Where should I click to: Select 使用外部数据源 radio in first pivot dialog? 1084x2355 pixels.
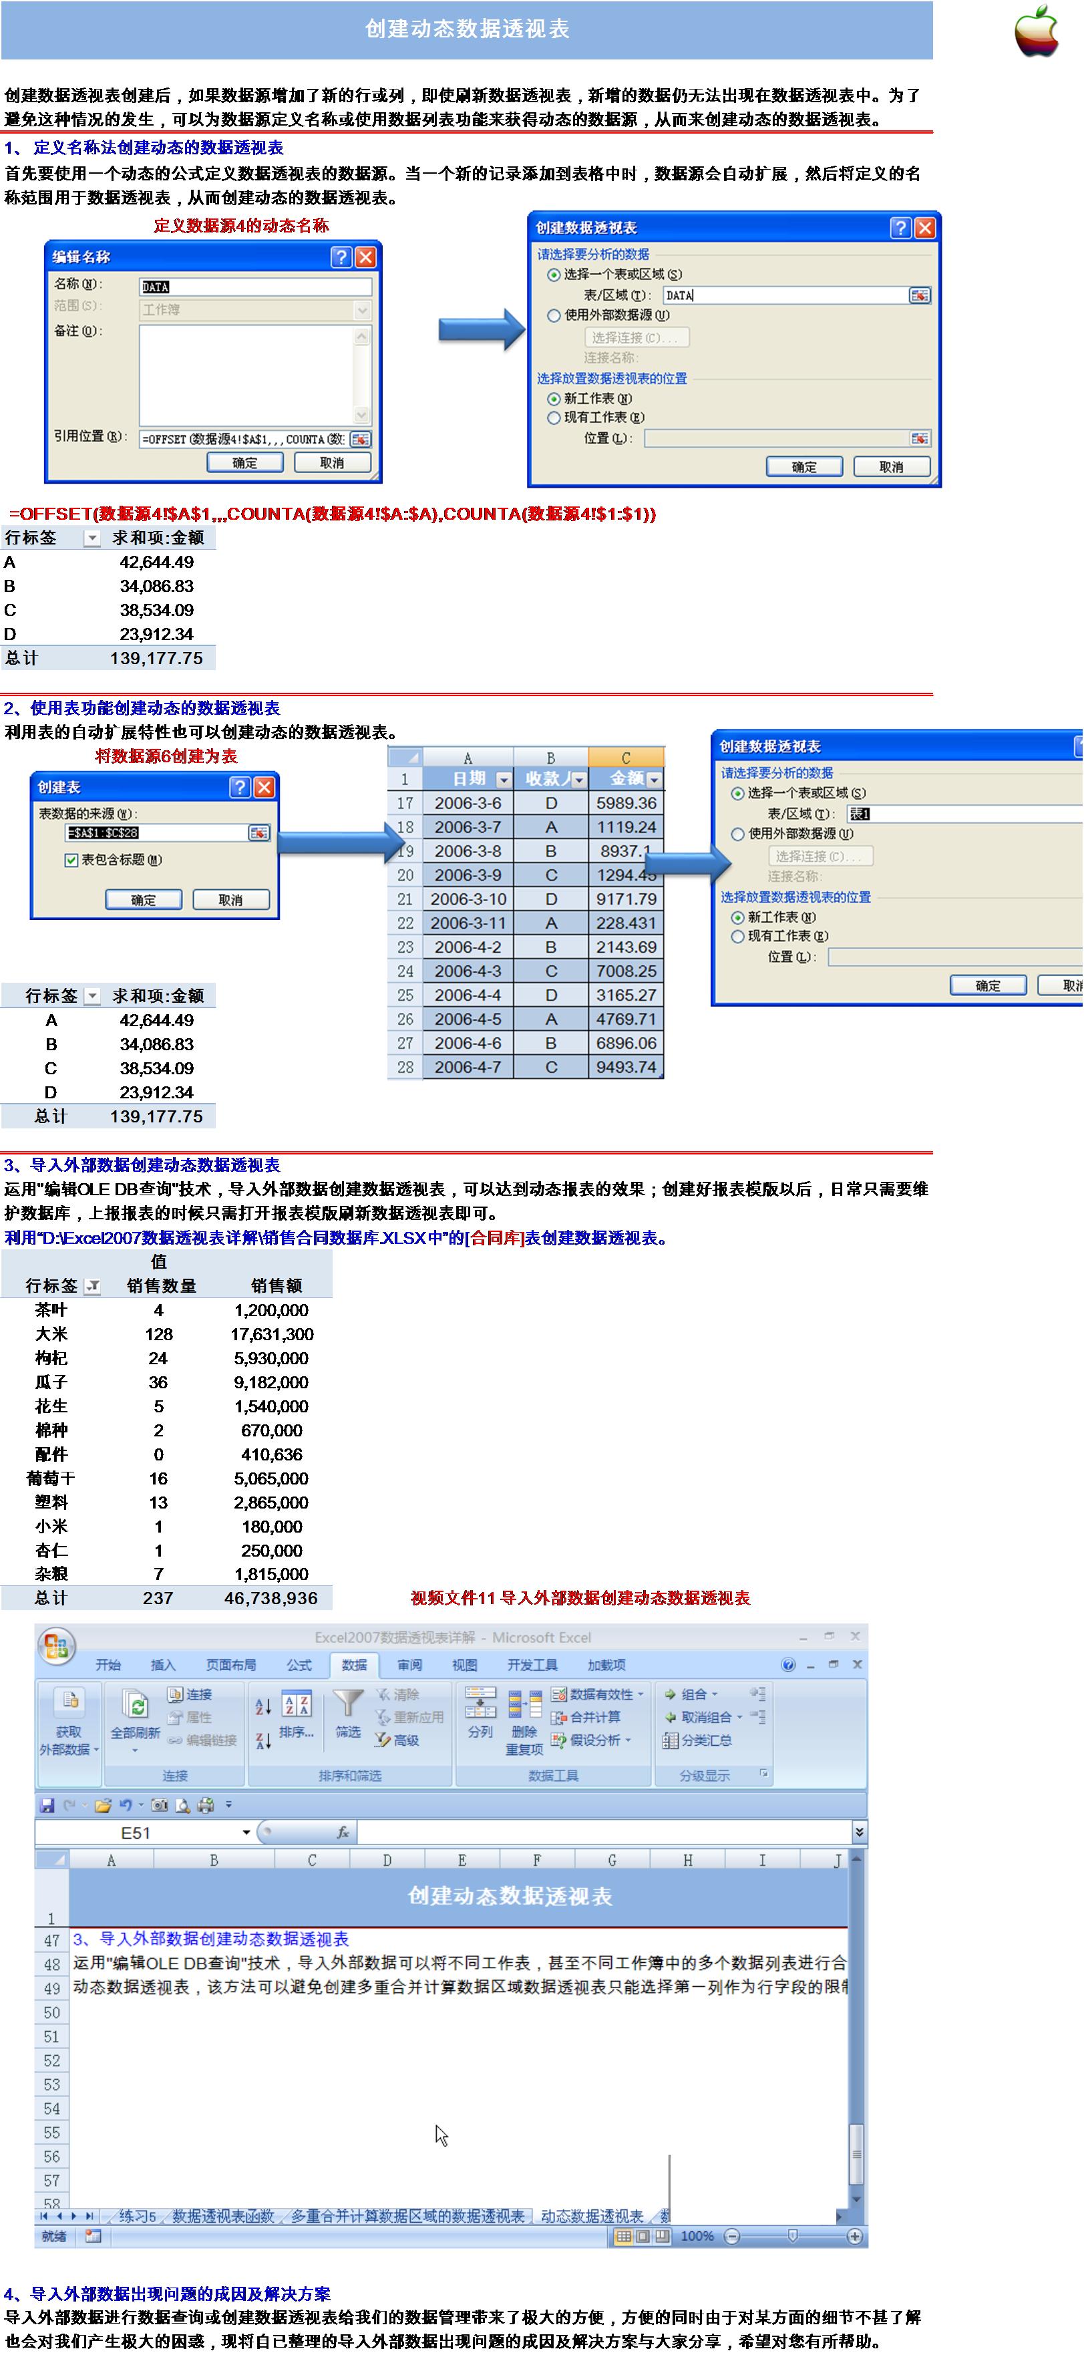[554, 315]
